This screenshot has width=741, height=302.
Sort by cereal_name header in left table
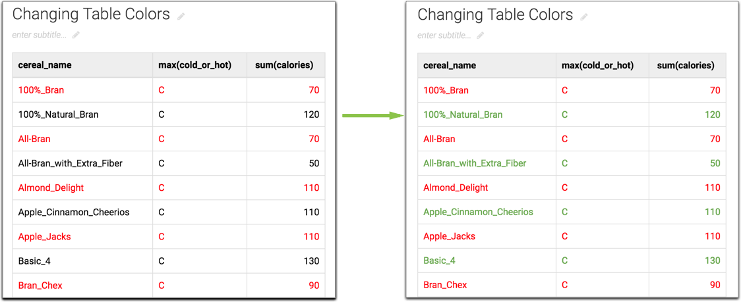tap(45, 65)
